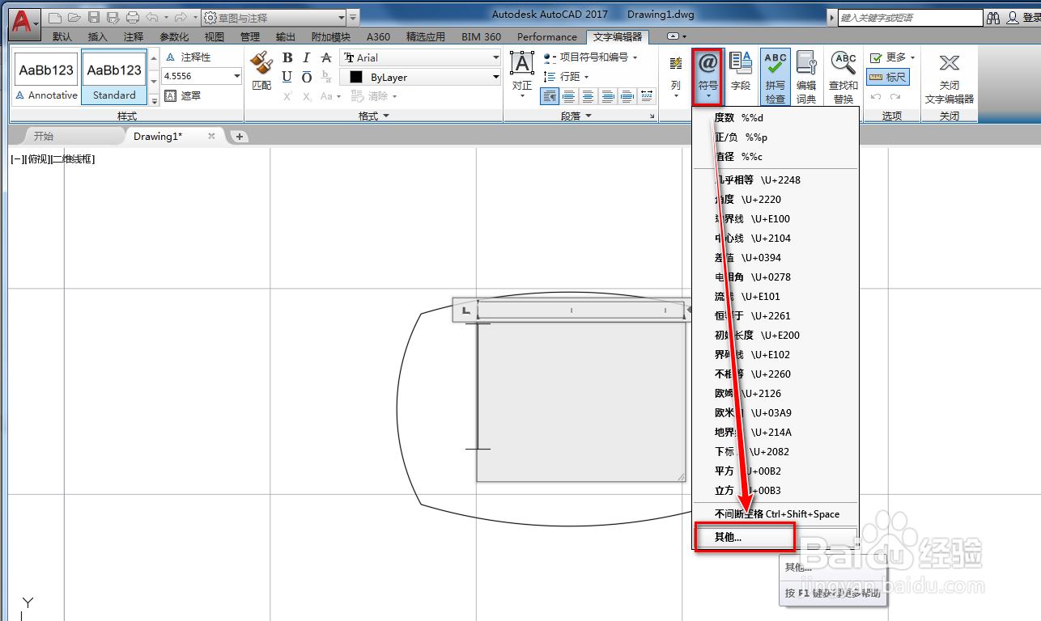Click the tab-stop type L icon on ruler
Viewport: 1041px width, 621px height.
pos(465,310)
